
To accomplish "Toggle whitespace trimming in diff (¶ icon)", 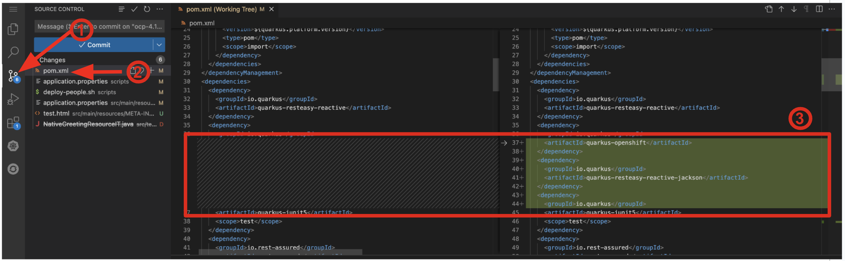I will click(x=806, y=9).
